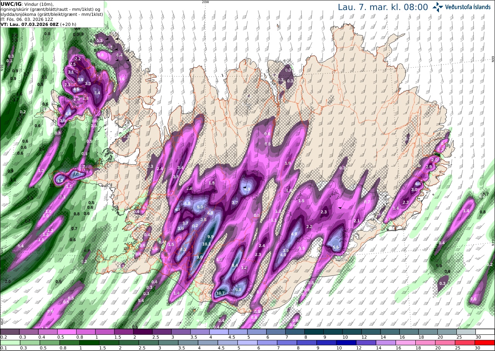Screen dimensions: 495x351
Task: Click the Veðurstofa Íslands logo emblem
Action: 438,7
